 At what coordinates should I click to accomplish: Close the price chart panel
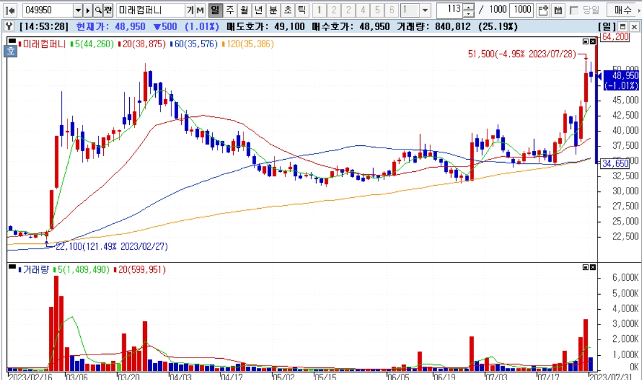[592, 42]
